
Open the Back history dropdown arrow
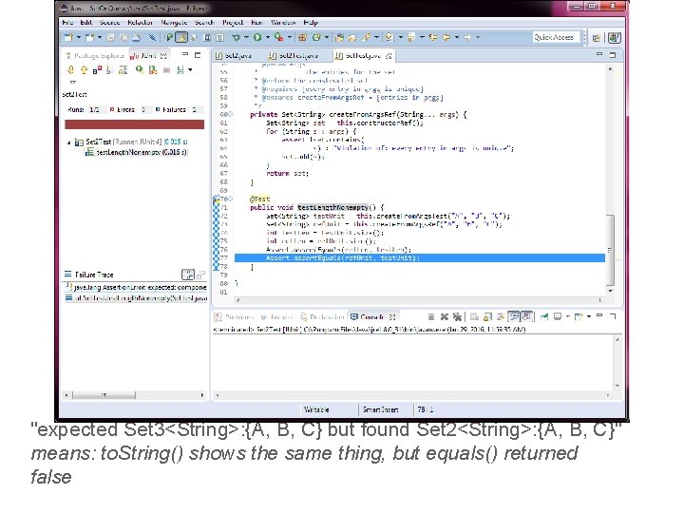[456, 37]
